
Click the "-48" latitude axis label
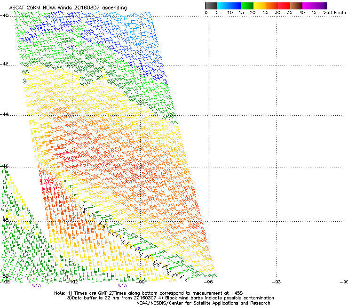(x=4, y=220)
